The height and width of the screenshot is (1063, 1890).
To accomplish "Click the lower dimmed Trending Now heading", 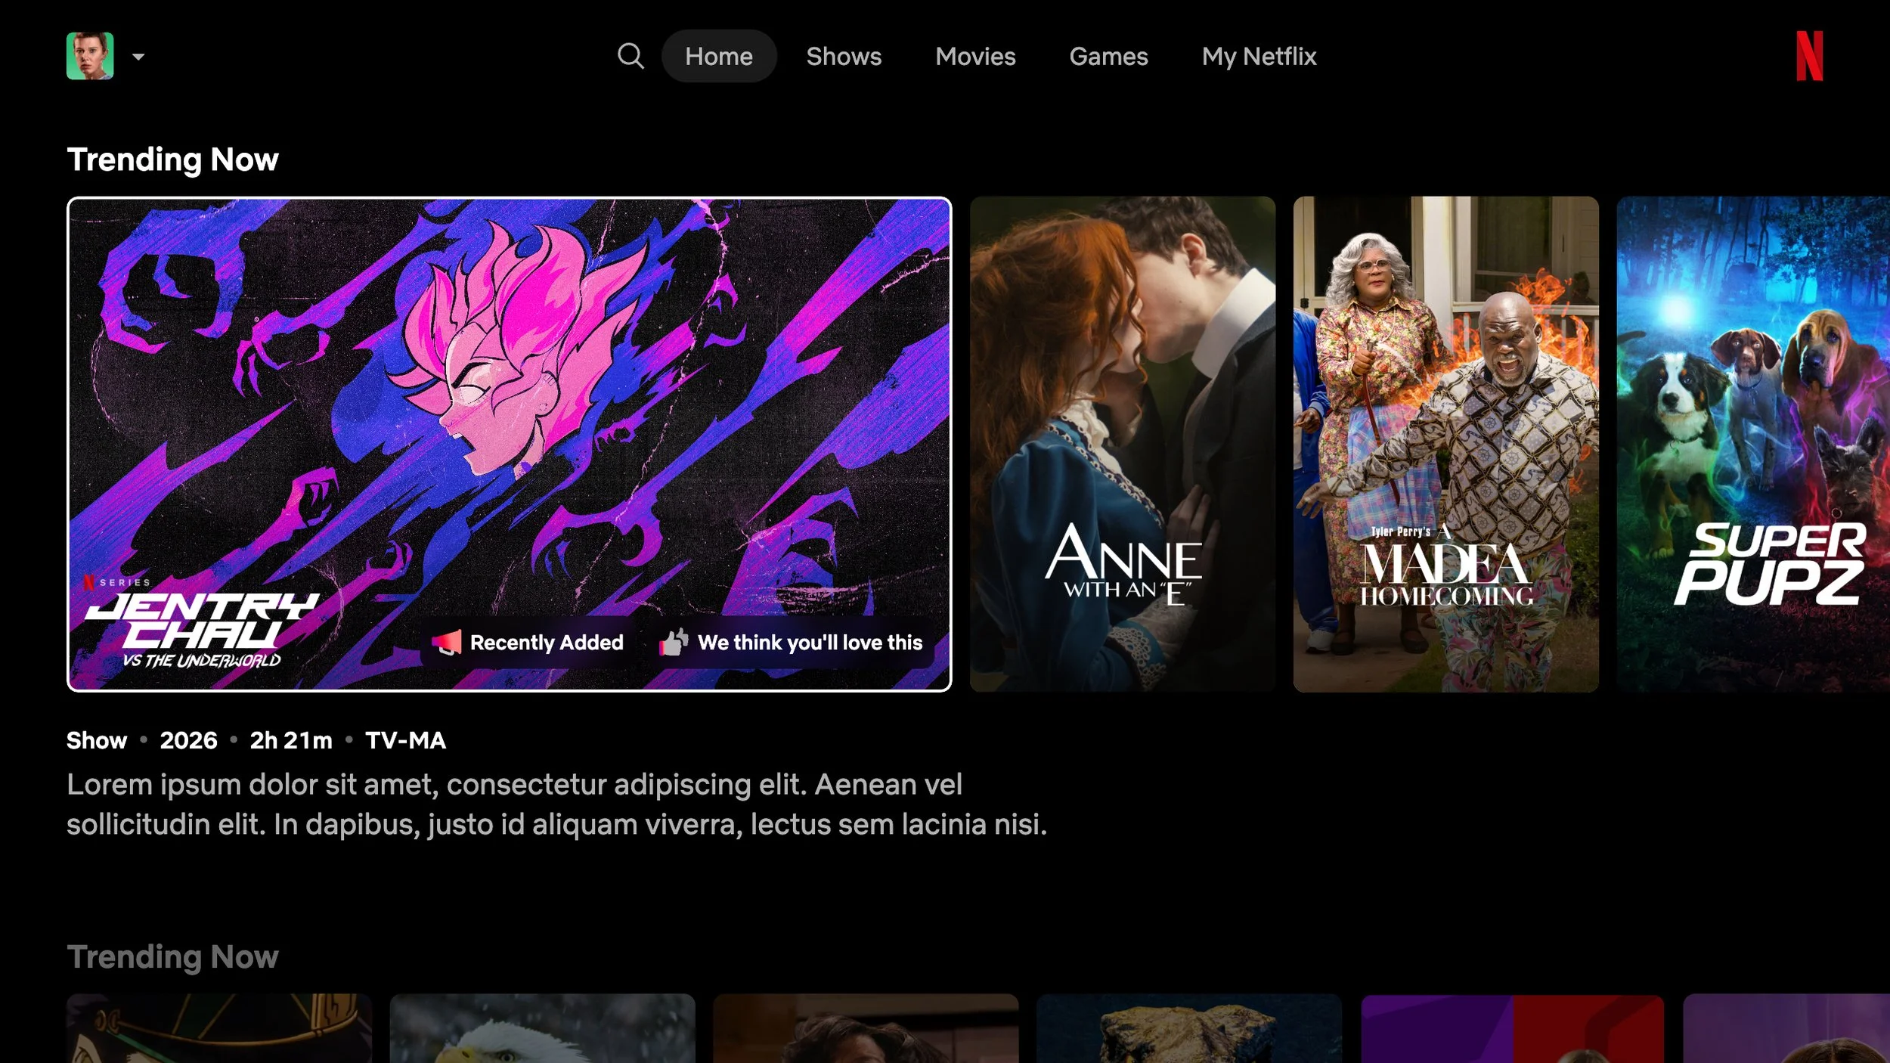I will 173,957.
